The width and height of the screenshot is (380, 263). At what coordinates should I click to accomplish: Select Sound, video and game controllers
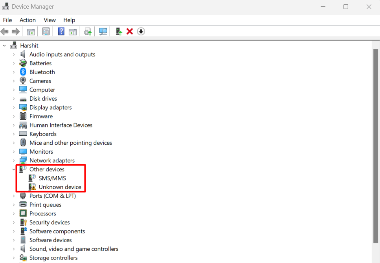click(73, 249)
